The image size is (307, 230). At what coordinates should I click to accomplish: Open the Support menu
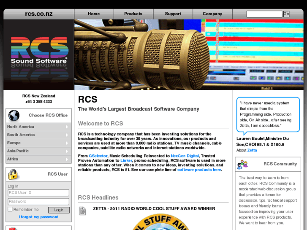[173, 14]
